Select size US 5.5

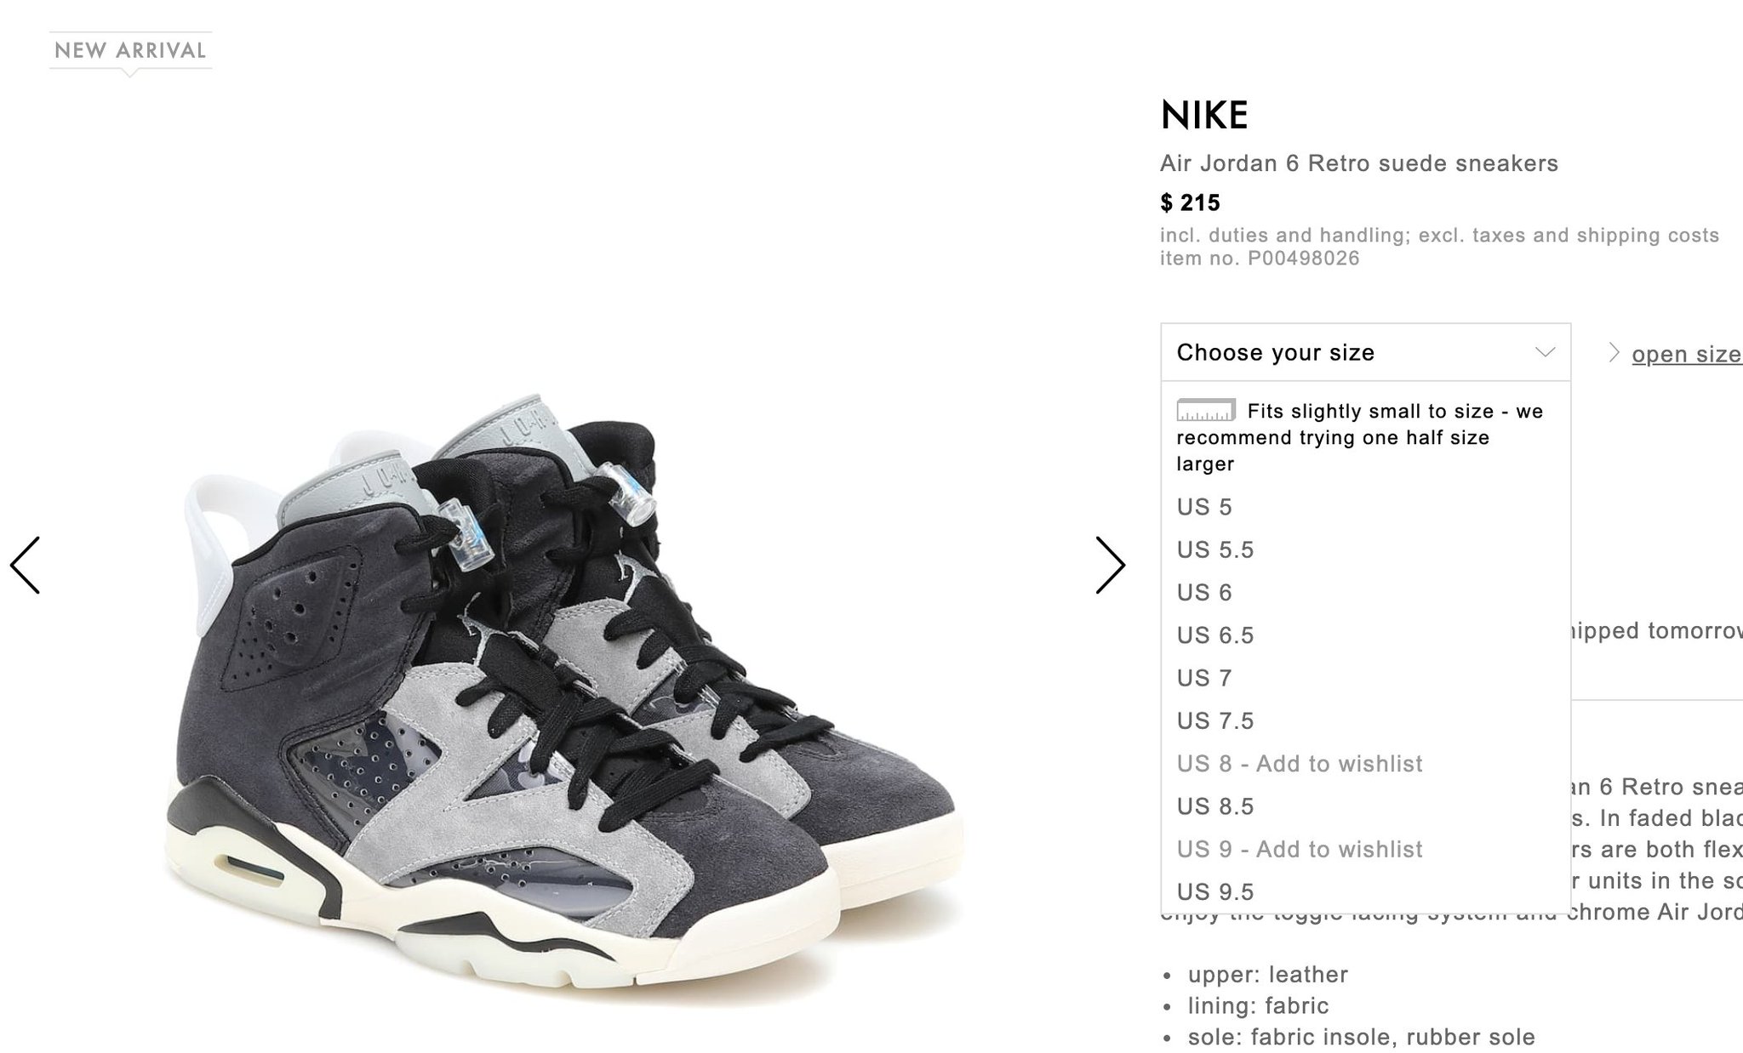1365,549
